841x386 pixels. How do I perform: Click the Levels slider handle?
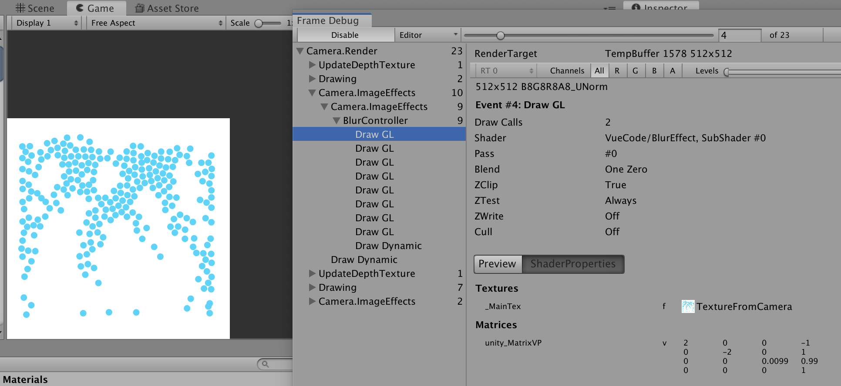point(727,72)
